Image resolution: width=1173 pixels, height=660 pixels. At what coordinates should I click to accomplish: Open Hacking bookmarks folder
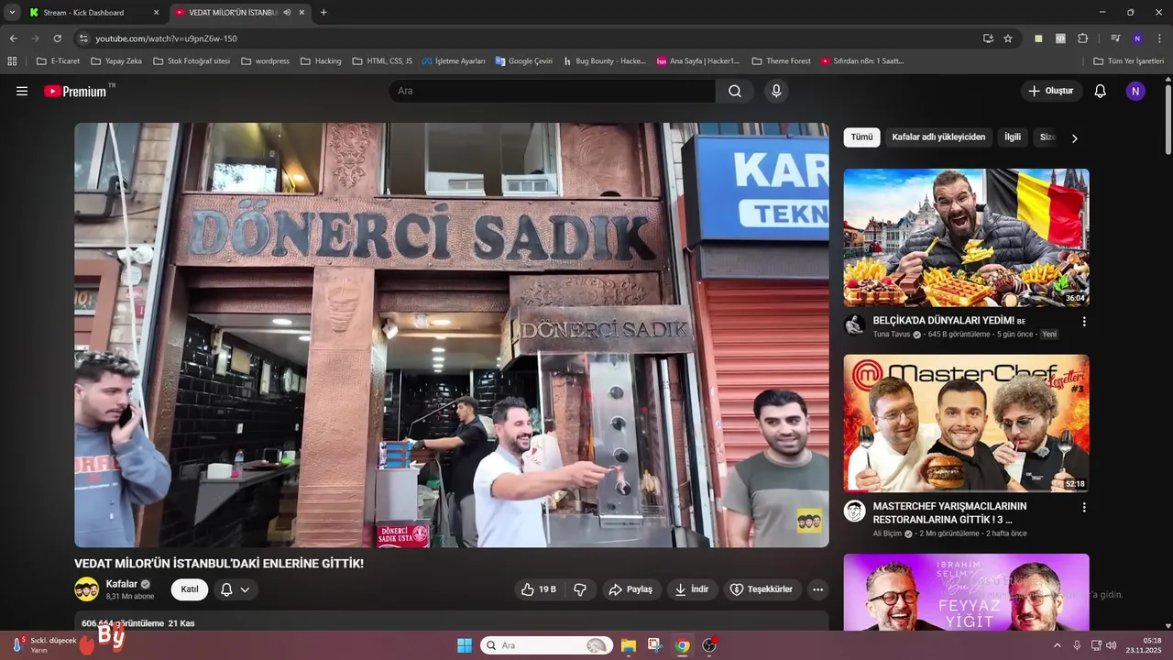pos(321,61)
